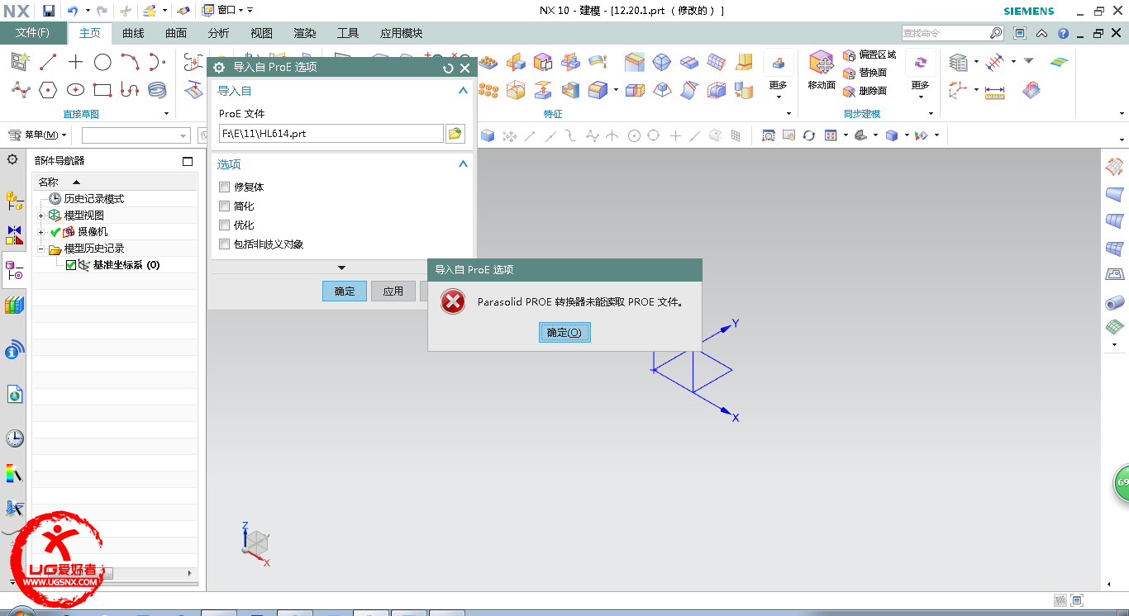Sort by the 名称 column header
1129x616 pixels.
(115, 182)
